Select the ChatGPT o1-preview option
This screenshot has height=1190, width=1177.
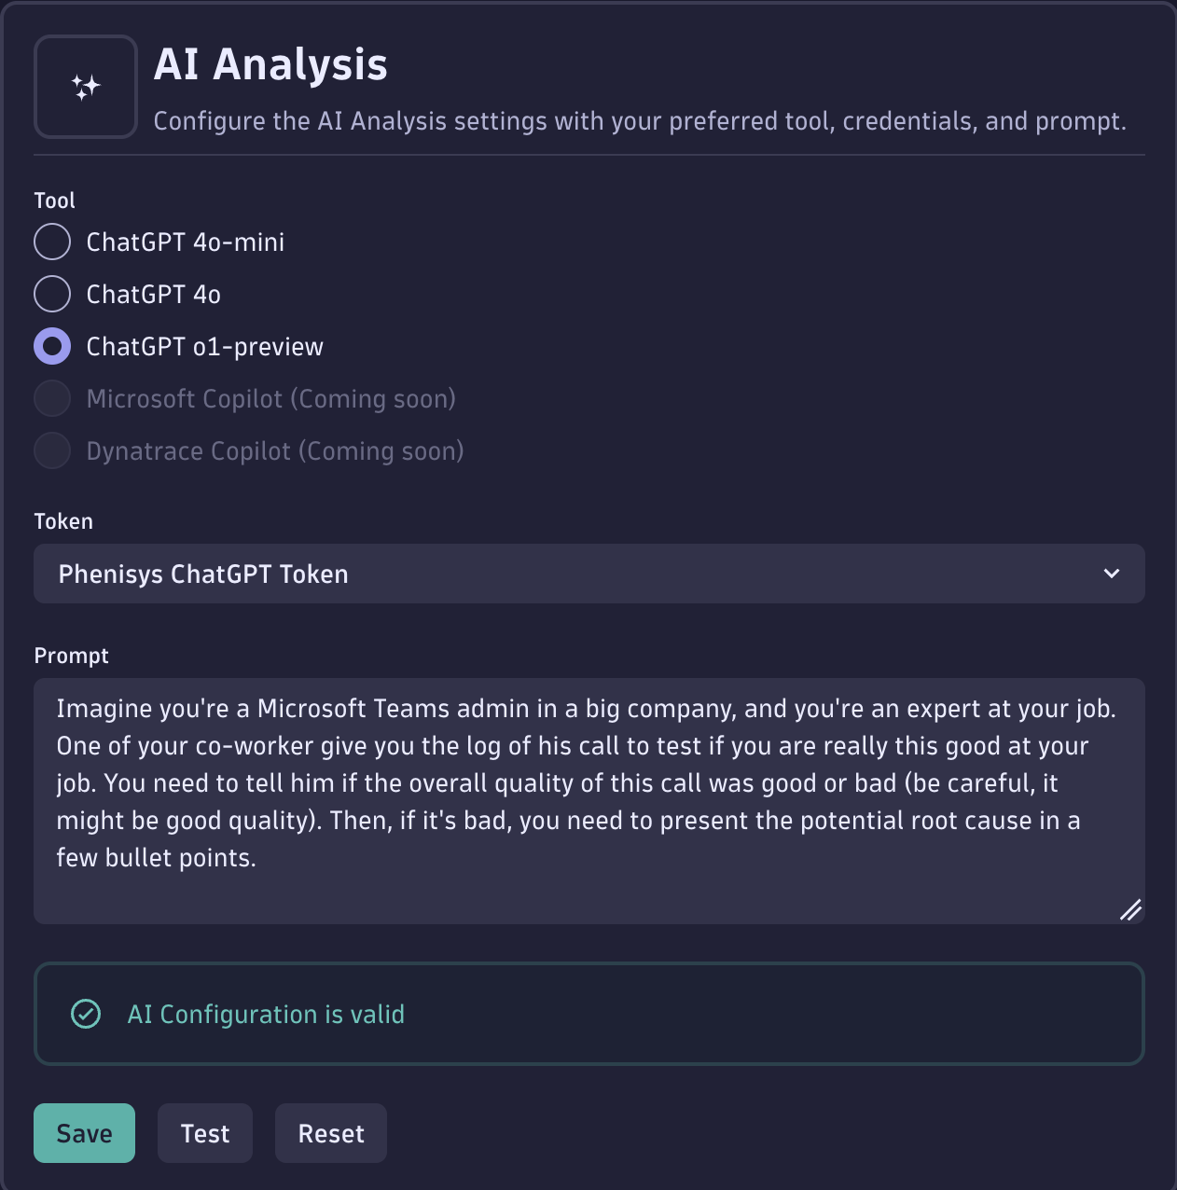coord(52,345)
